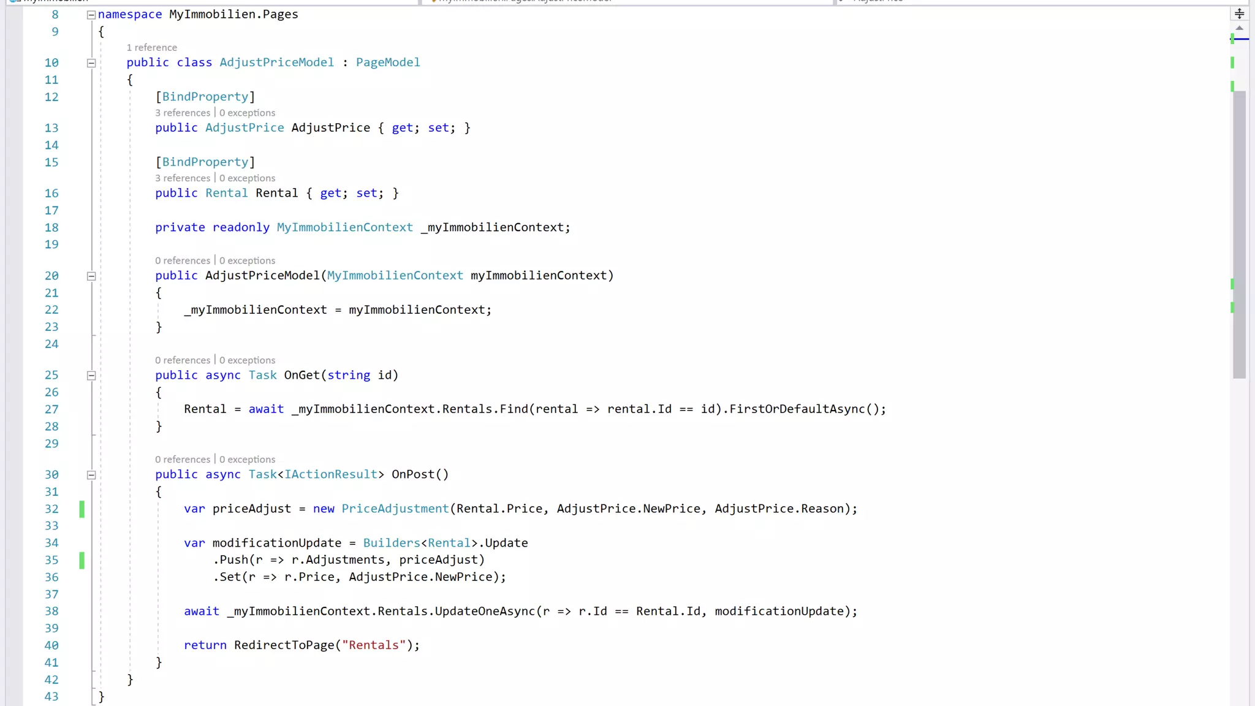Click the PageModel base class name
Viewport: 1255px width, 706px height.
[388, 63]
